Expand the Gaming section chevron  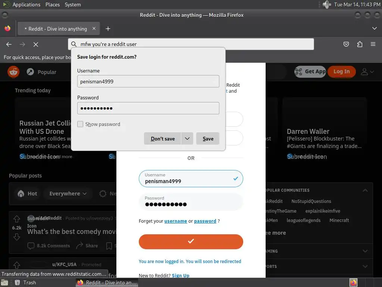click(x=365, y=251)
